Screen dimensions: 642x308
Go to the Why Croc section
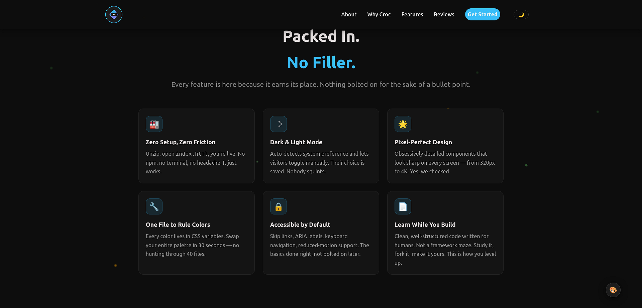click(x=379, y=14)
